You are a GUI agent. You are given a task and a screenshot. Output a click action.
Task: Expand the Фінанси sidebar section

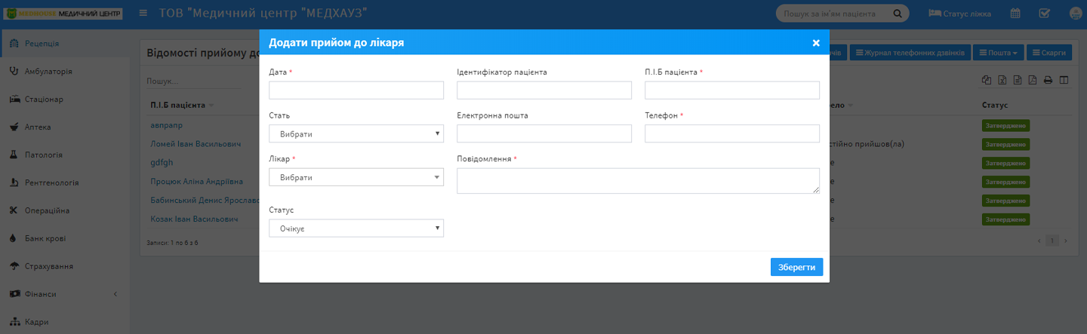65,294
